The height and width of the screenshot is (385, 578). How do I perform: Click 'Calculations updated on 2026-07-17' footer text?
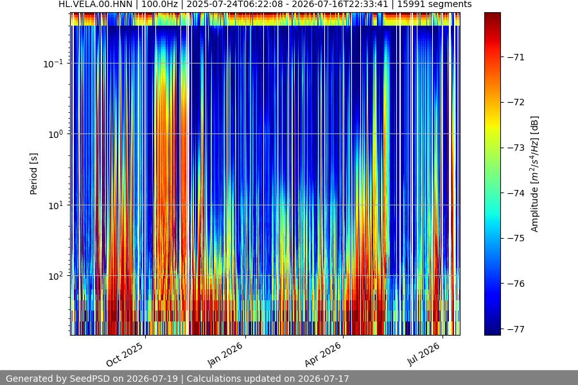(x=268, y=379)
